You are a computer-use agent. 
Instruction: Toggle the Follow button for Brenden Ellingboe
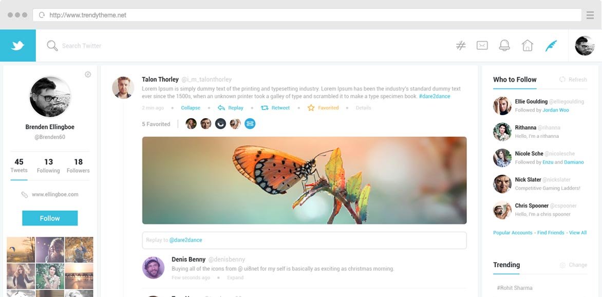click(50, 218)
